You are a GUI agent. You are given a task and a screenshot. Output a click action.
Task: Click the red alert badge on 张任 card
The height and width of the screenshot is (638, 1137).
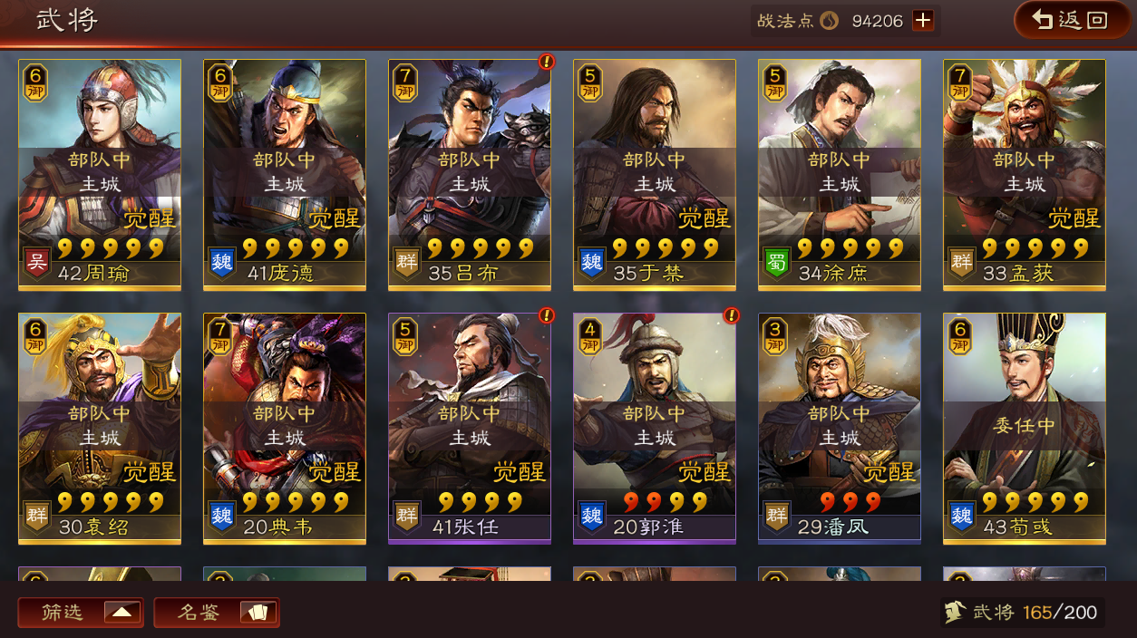coord(546,315)
